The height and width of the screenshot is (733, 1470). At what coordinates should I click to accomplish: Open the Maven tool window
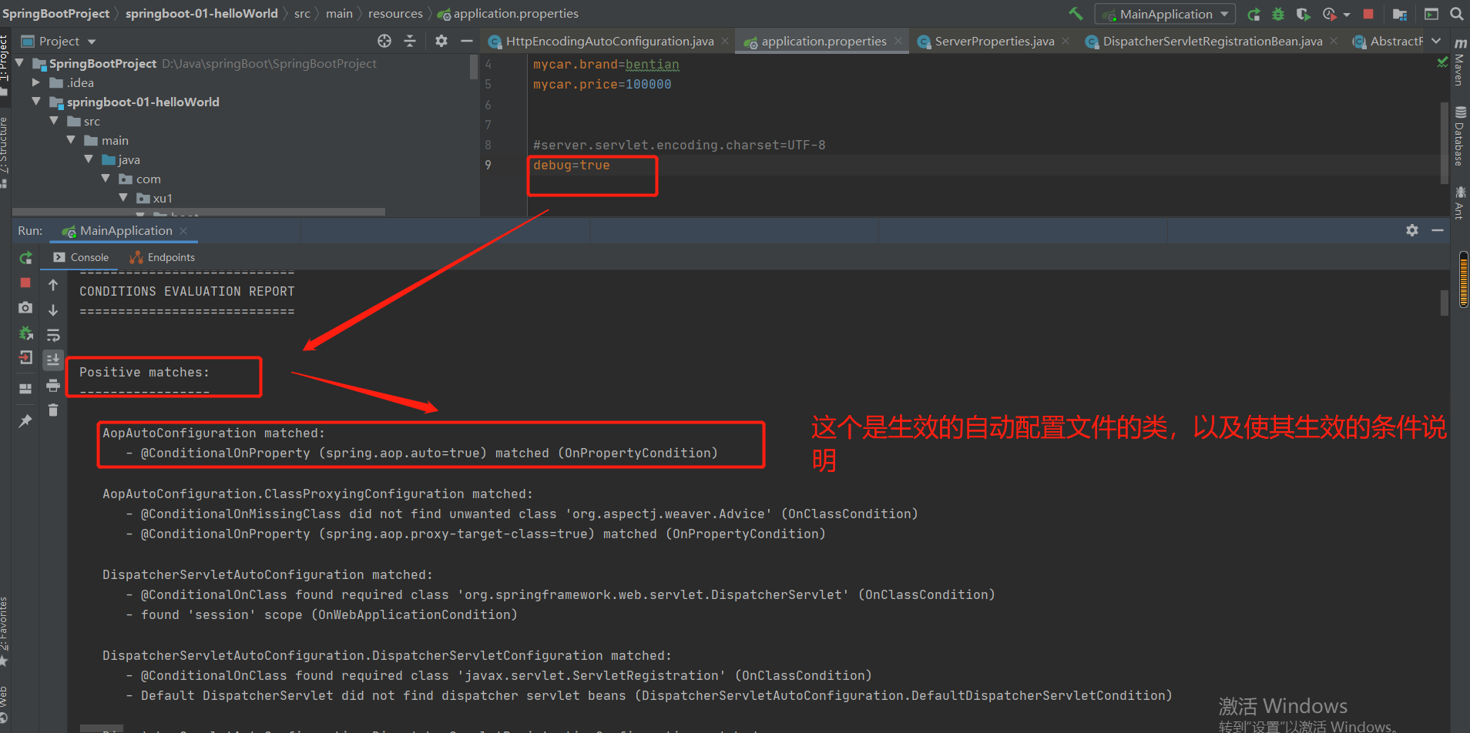point(1459,62)
